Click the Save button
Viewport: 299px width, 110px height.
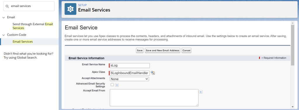(x=140, y=50)
